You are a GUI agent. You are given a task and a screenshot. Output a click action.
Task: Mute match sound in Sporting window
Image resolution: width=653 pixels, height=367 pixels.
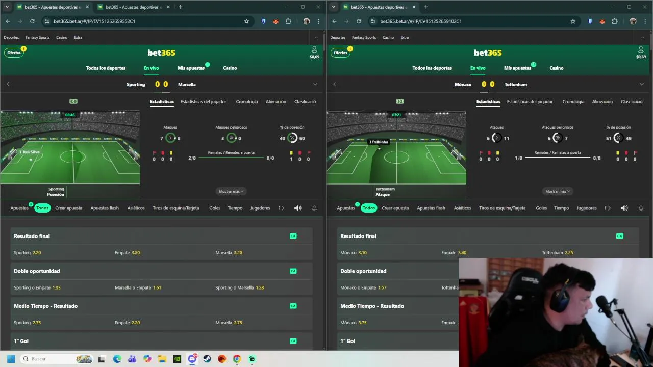298,208
